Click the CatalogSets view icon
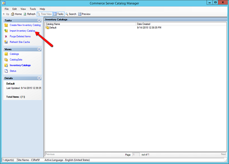This screenshot has width=229, height=164. pyautogui.click(x=6, y=60)
